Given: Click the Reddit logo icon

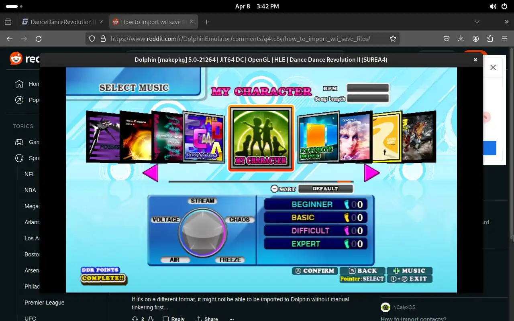Looking at the screenshot, I should (16, 59).
